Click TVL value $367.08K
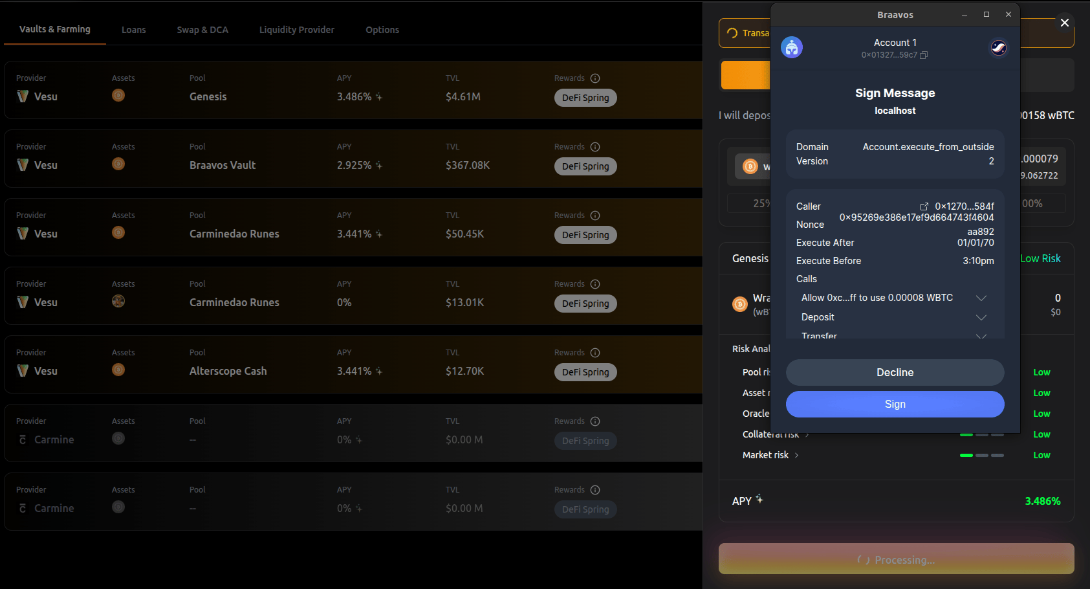The height and width of the screenshot is (589, 1090). coord(468,165)
